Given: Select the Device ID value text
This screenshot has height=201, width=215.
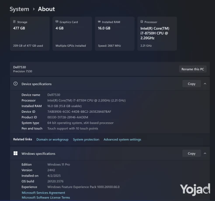Looking at the screenshot, I should [79, 112].
